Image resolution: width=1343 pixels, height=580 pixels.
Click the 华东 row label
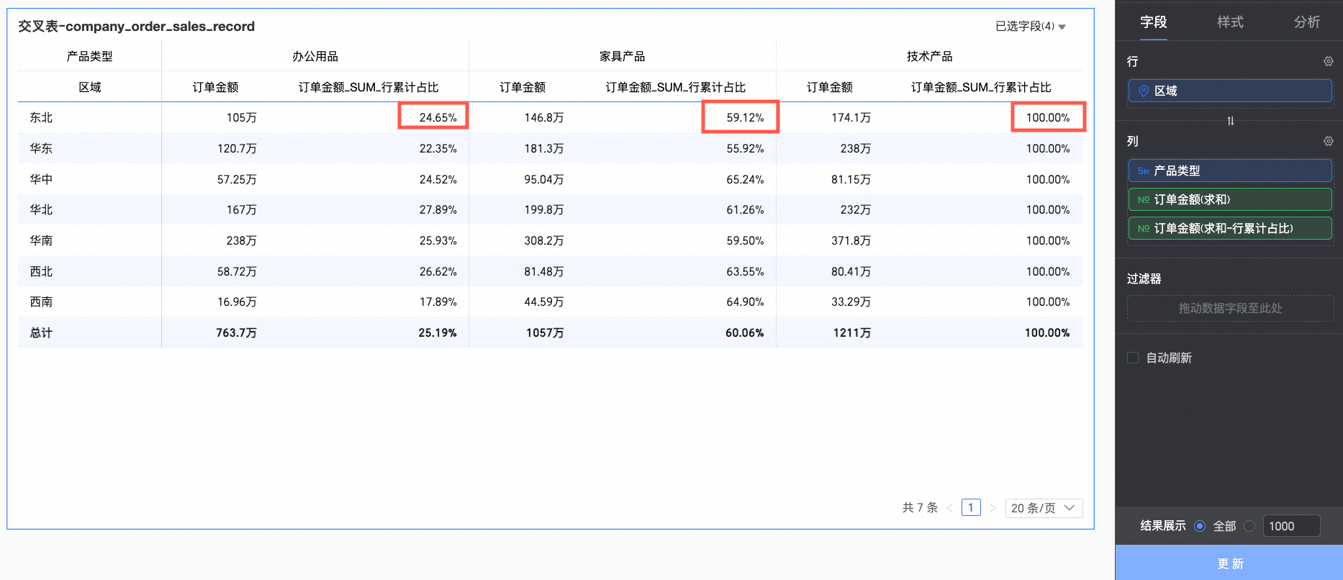(41, 148)
